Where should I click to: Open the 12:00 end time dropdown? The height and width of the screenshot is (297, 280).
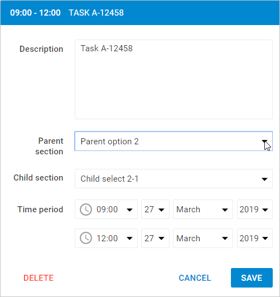tap(106, 238)
